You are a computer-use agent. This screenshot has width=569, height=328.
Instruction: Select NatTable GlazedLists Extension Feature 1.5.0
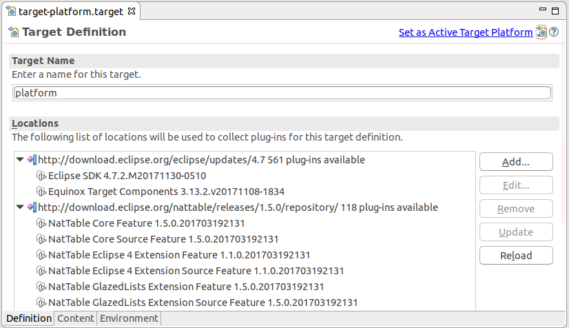pos(186,287)
